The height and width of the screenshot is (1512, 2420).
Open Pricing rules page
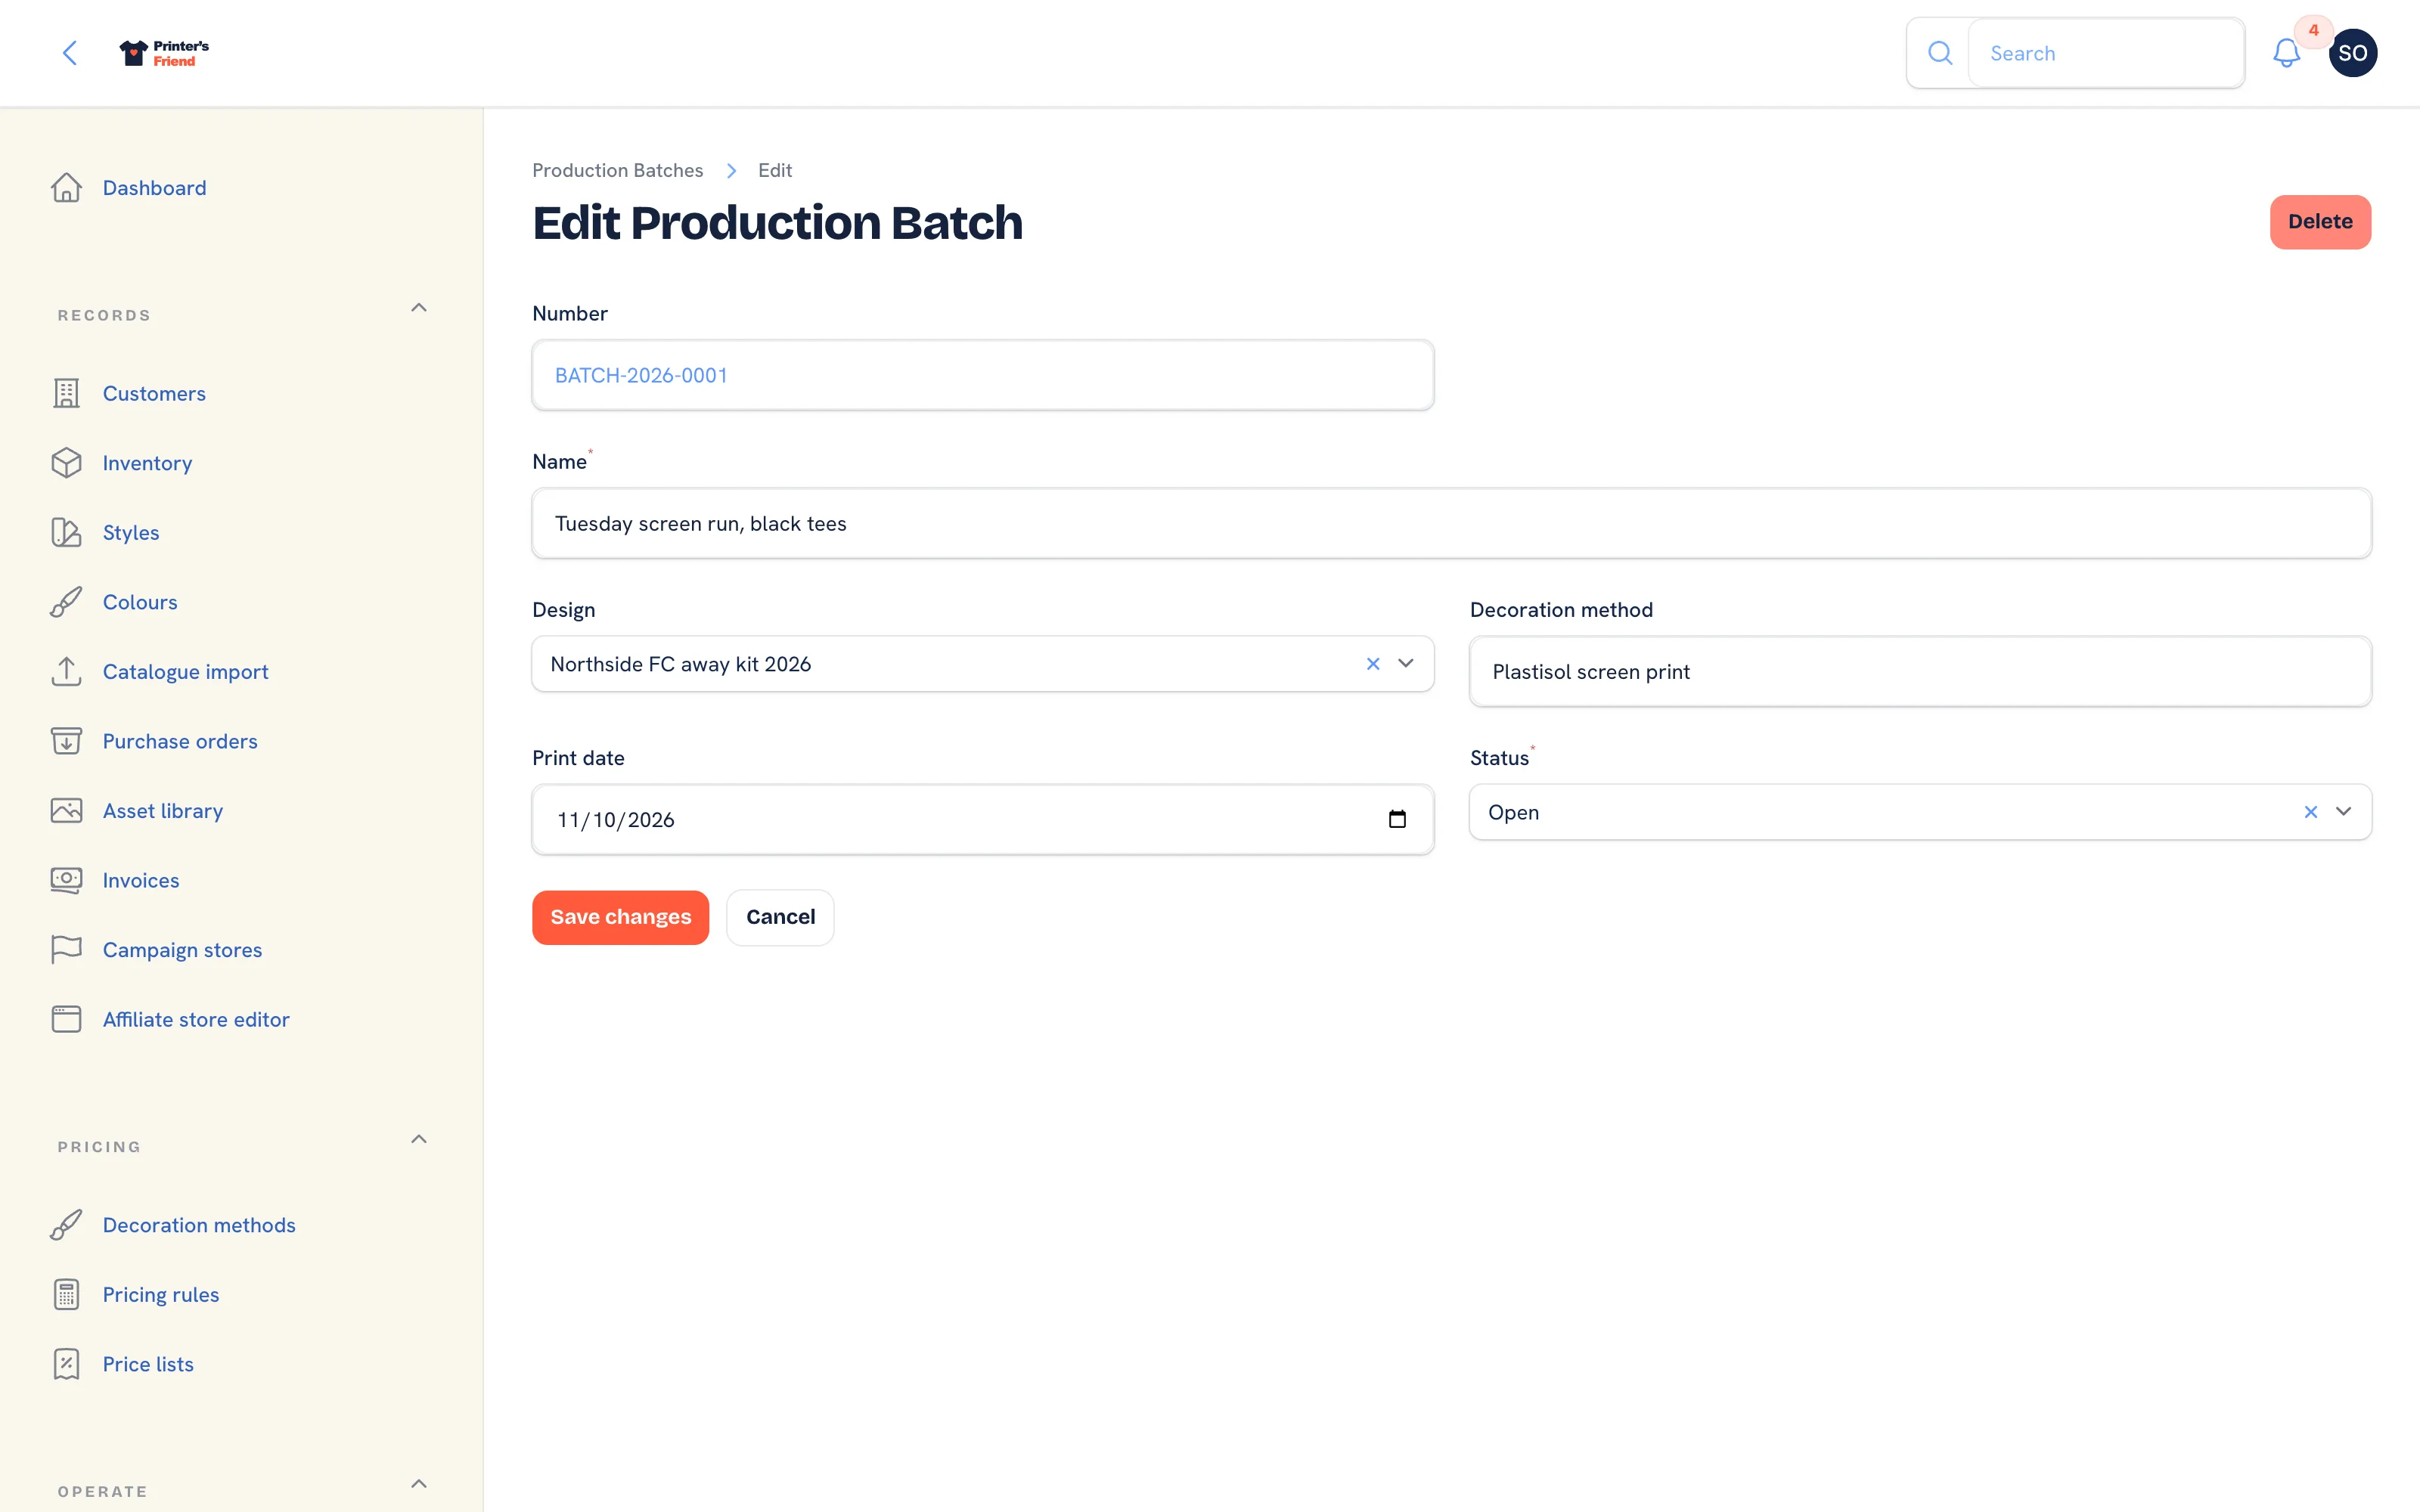161,1294
